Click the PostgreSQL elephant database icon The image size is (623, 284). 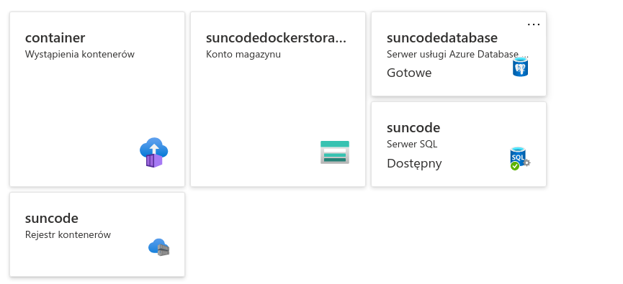(x=520, y=67)
